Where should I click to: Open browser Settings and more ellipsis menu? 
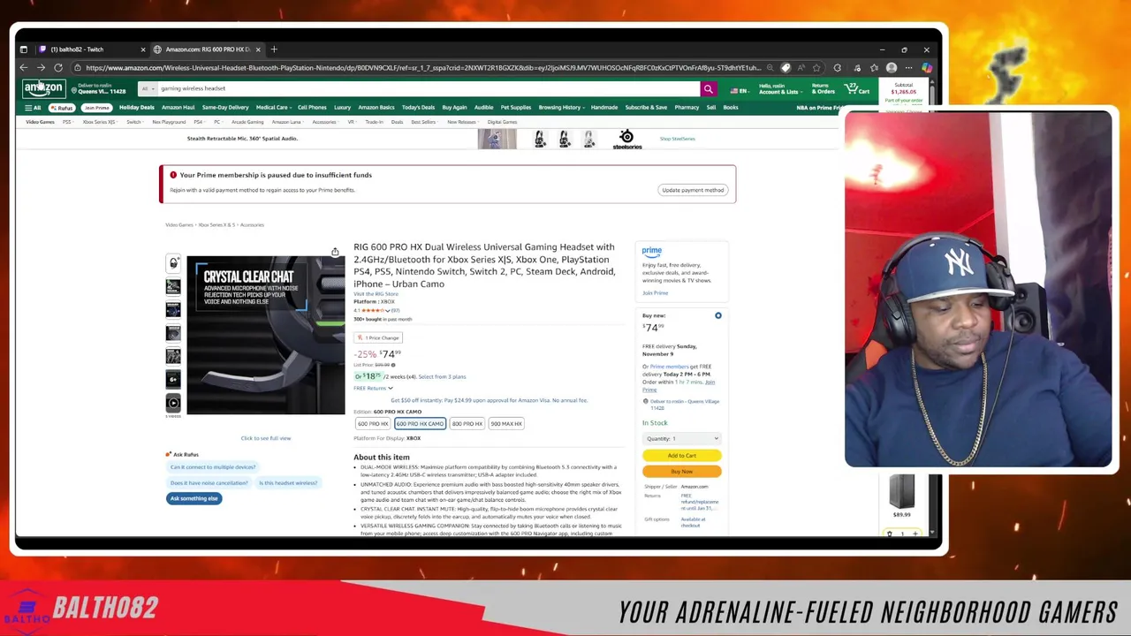tap(908, 68)
